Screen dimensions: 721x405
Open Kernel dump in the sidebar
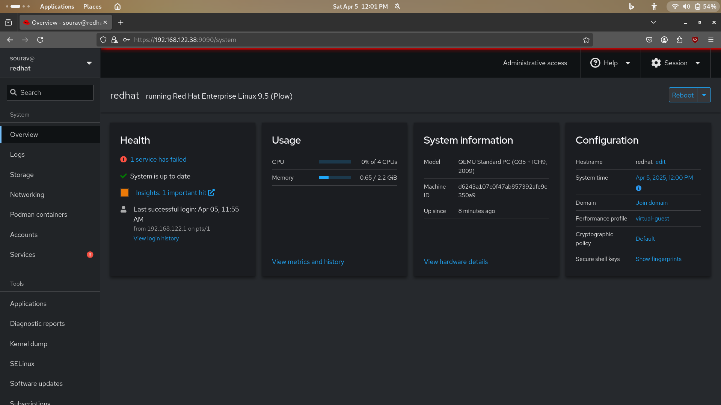50,344
